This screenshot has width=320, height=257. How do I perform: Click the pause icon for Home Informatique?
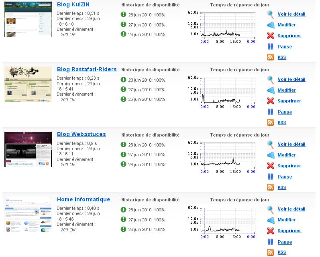(x=271, y=242)
